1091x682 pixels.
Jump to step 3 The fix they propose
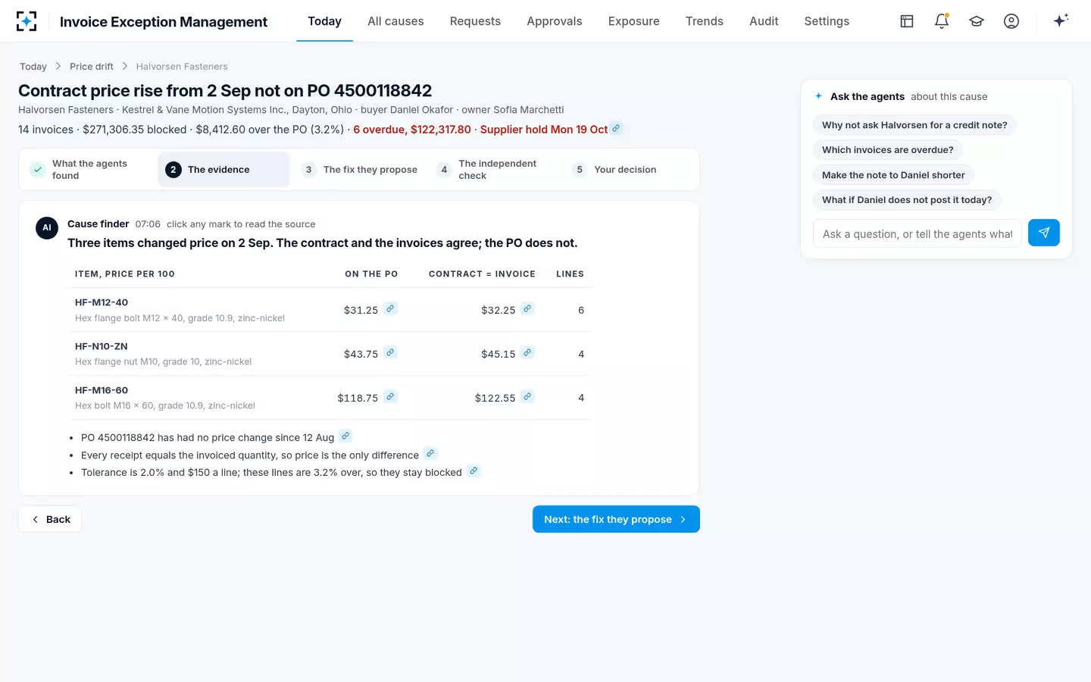[359, 170]
